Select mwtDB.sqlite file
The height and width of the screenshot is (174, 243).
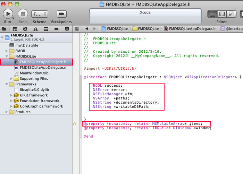pos(36,45)
